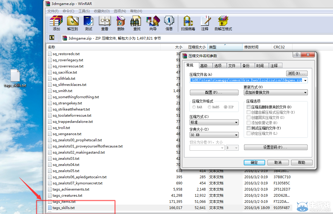The width and height of the screenshot is (333, 214).
Task: Click the 配置(F)... button
Action: tap(214, 92)
